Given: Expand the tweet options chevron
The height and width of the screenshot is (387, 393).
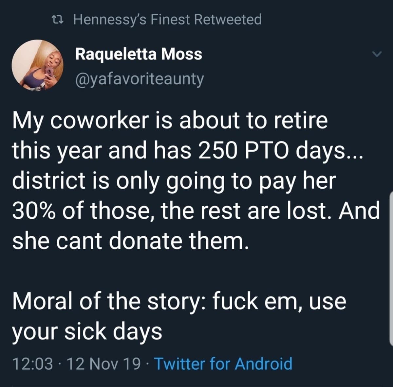Looking at the screenshot, I should [378, 54].
